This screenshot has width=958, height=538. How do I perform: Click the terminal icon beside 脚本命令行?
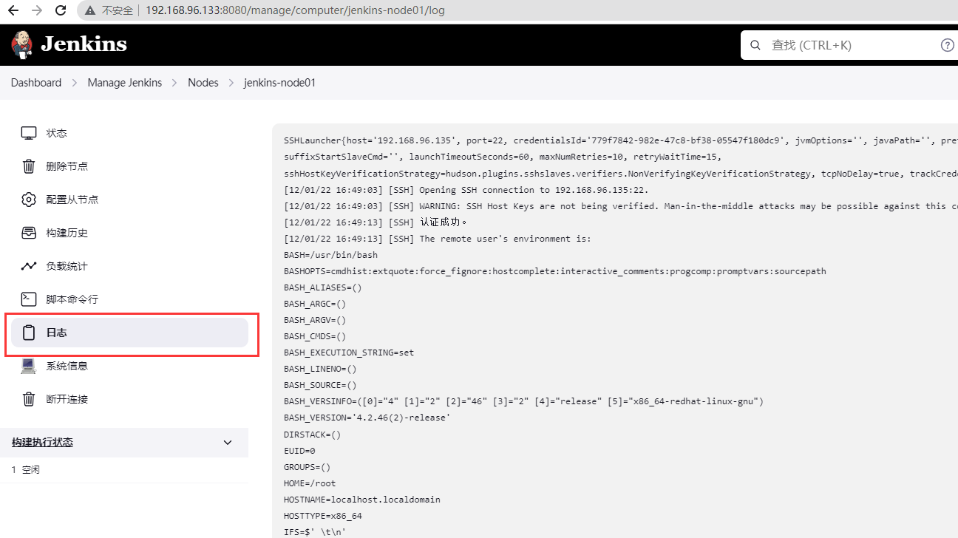[x=29, y=299]
